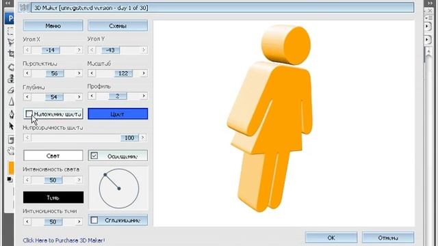Click the blue Цвет color button
This screenshot has width=438, height=246.
coord(118,114)
